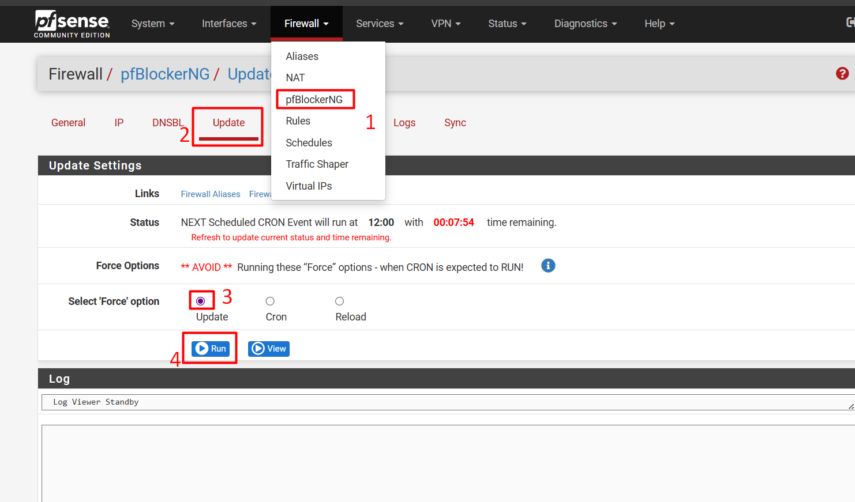Switch to the IP tab
This screenshot has height=502, width=855.
point(119,123)
